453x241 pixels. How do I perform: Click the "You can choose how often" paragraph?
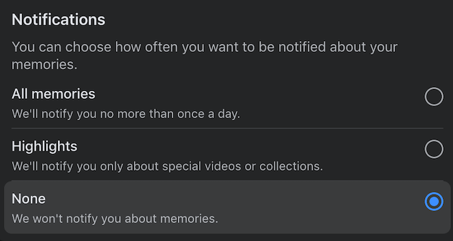click(205, 56)
